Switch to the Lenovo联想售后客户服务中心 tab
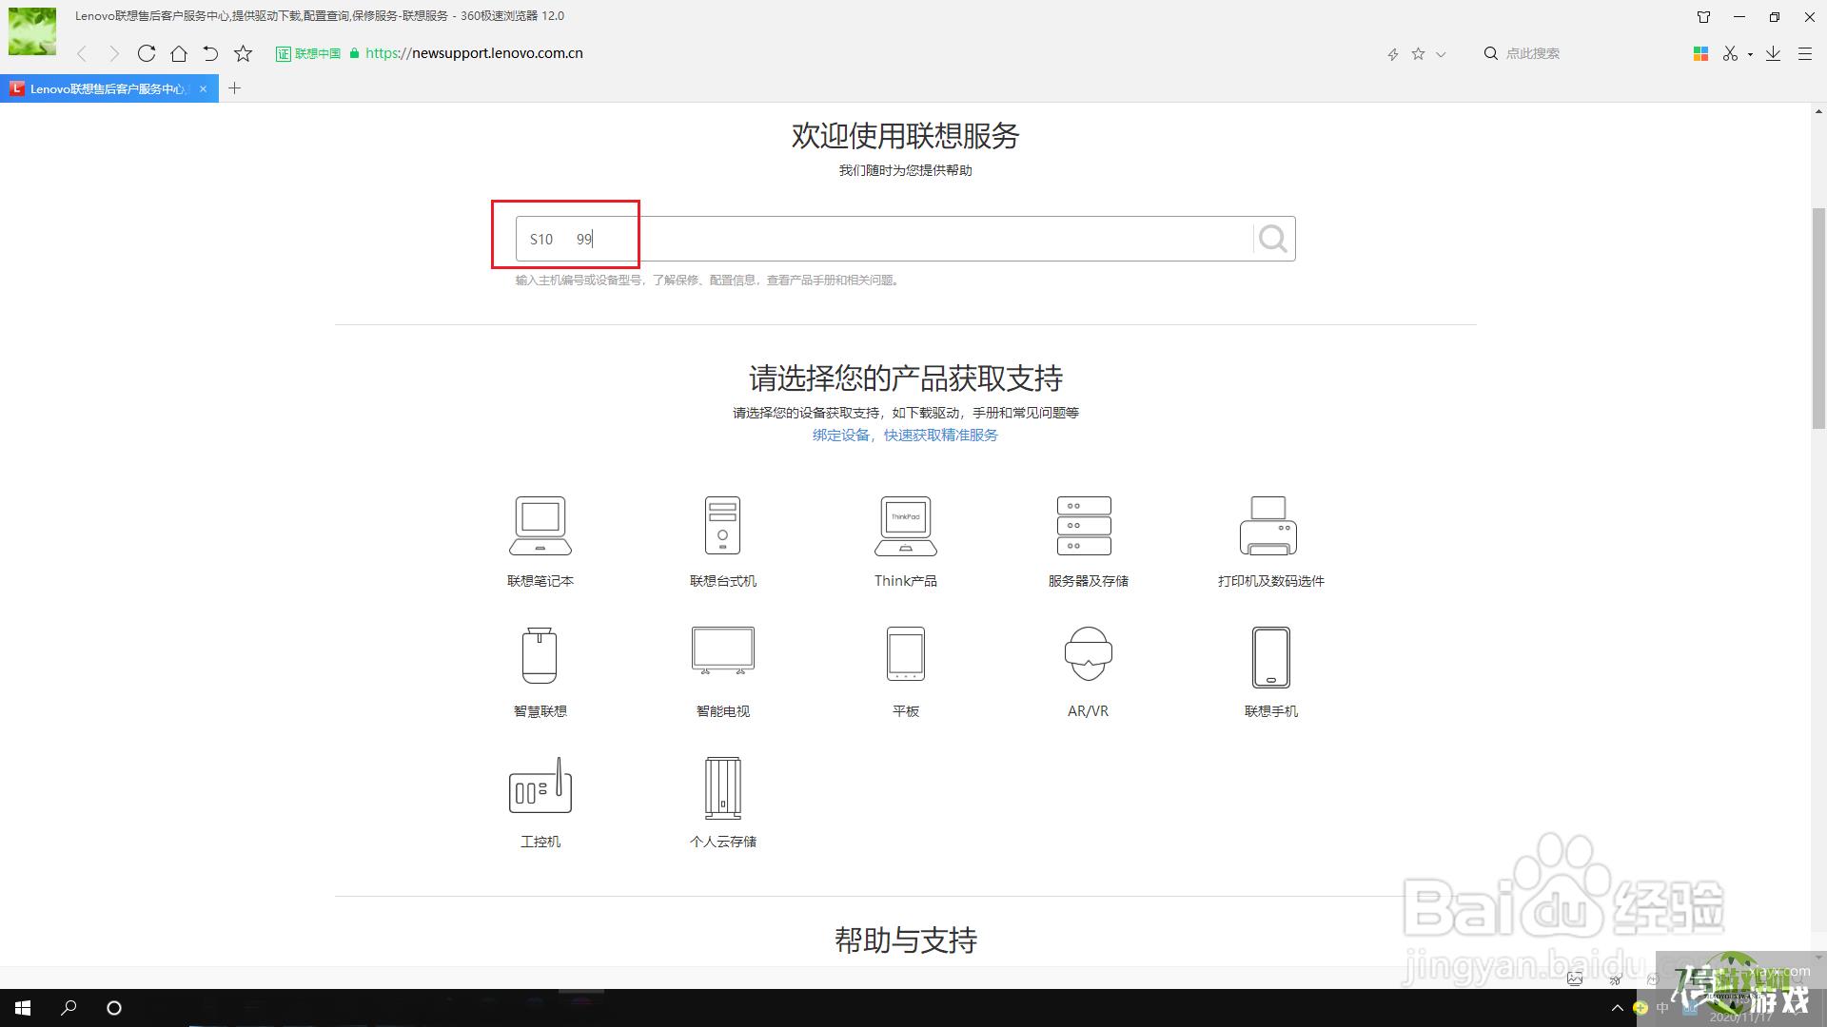The height and width of the screenshot is (1027, 1827). pos(107,88)
